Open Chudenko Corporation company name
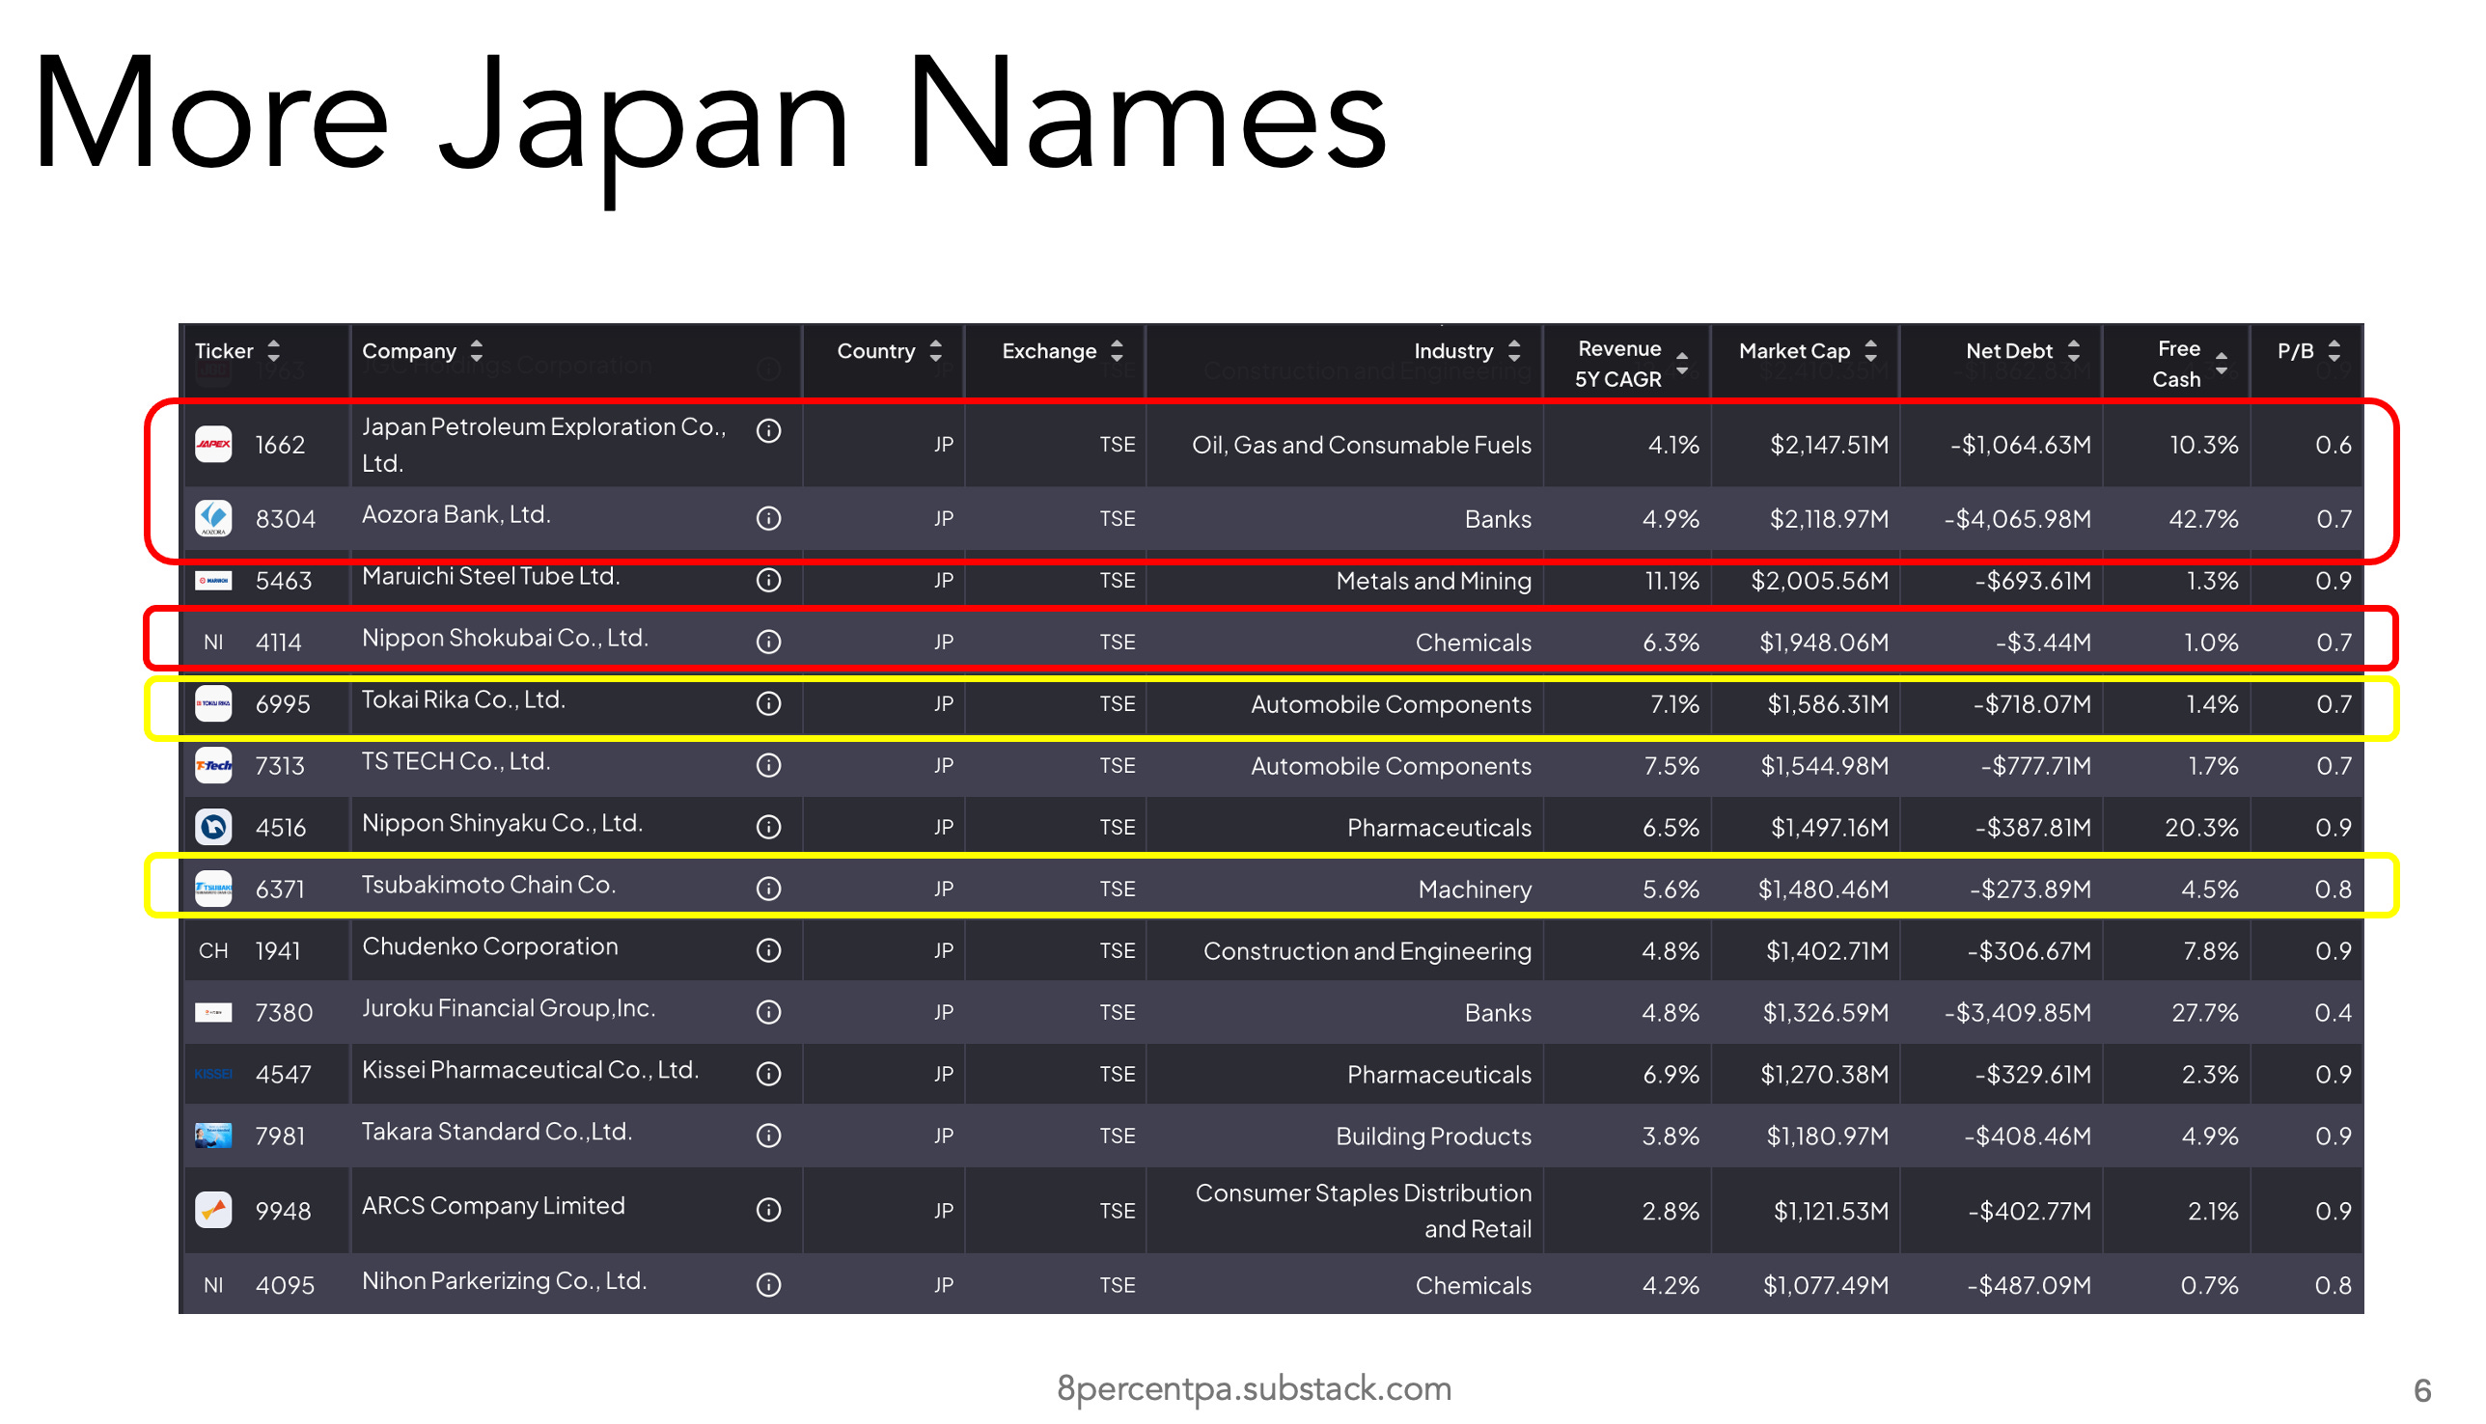Image resolution: width=2486 pixels, height=1424 pixels. coord(489,946)
